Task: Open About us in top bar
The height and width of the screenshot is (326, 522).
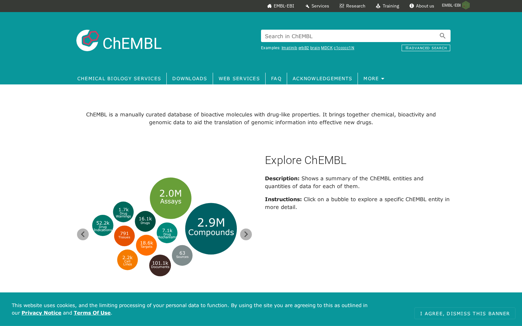Action: [x=422, y=6]
